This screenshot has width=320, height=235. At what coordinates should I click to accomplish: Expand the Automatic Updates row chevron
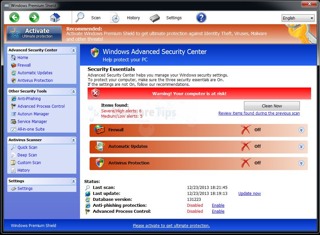[301, 147]
